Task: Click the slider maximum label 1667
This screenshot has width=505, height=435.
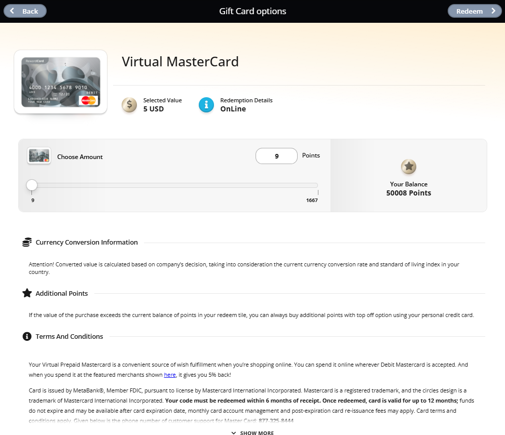Action: [312, 201]
